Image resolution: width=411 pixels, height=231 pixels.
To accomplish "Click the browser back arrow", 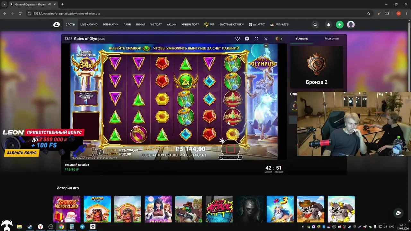I will pos(4,13).
